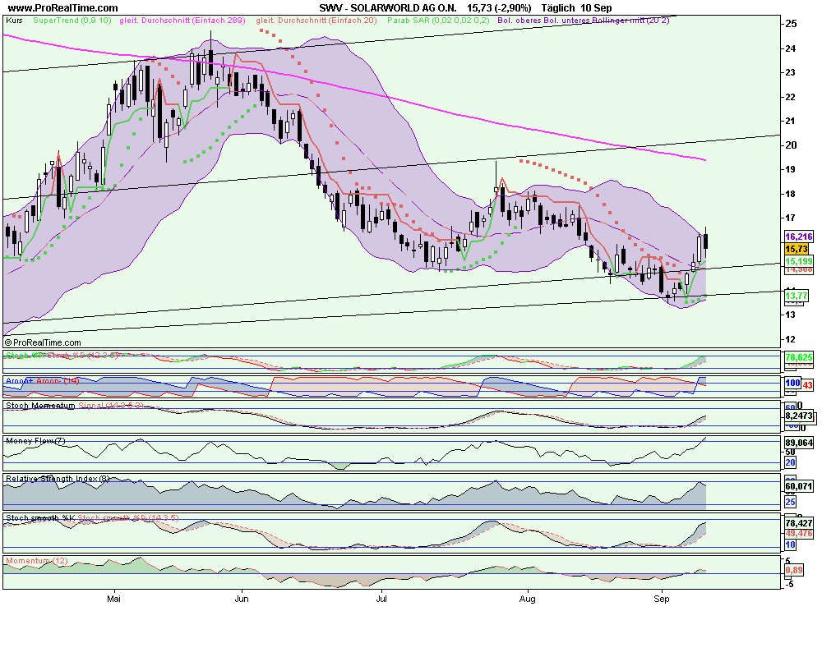Click the 12 price axis label

pyautogui.click(x=791, y=339)
